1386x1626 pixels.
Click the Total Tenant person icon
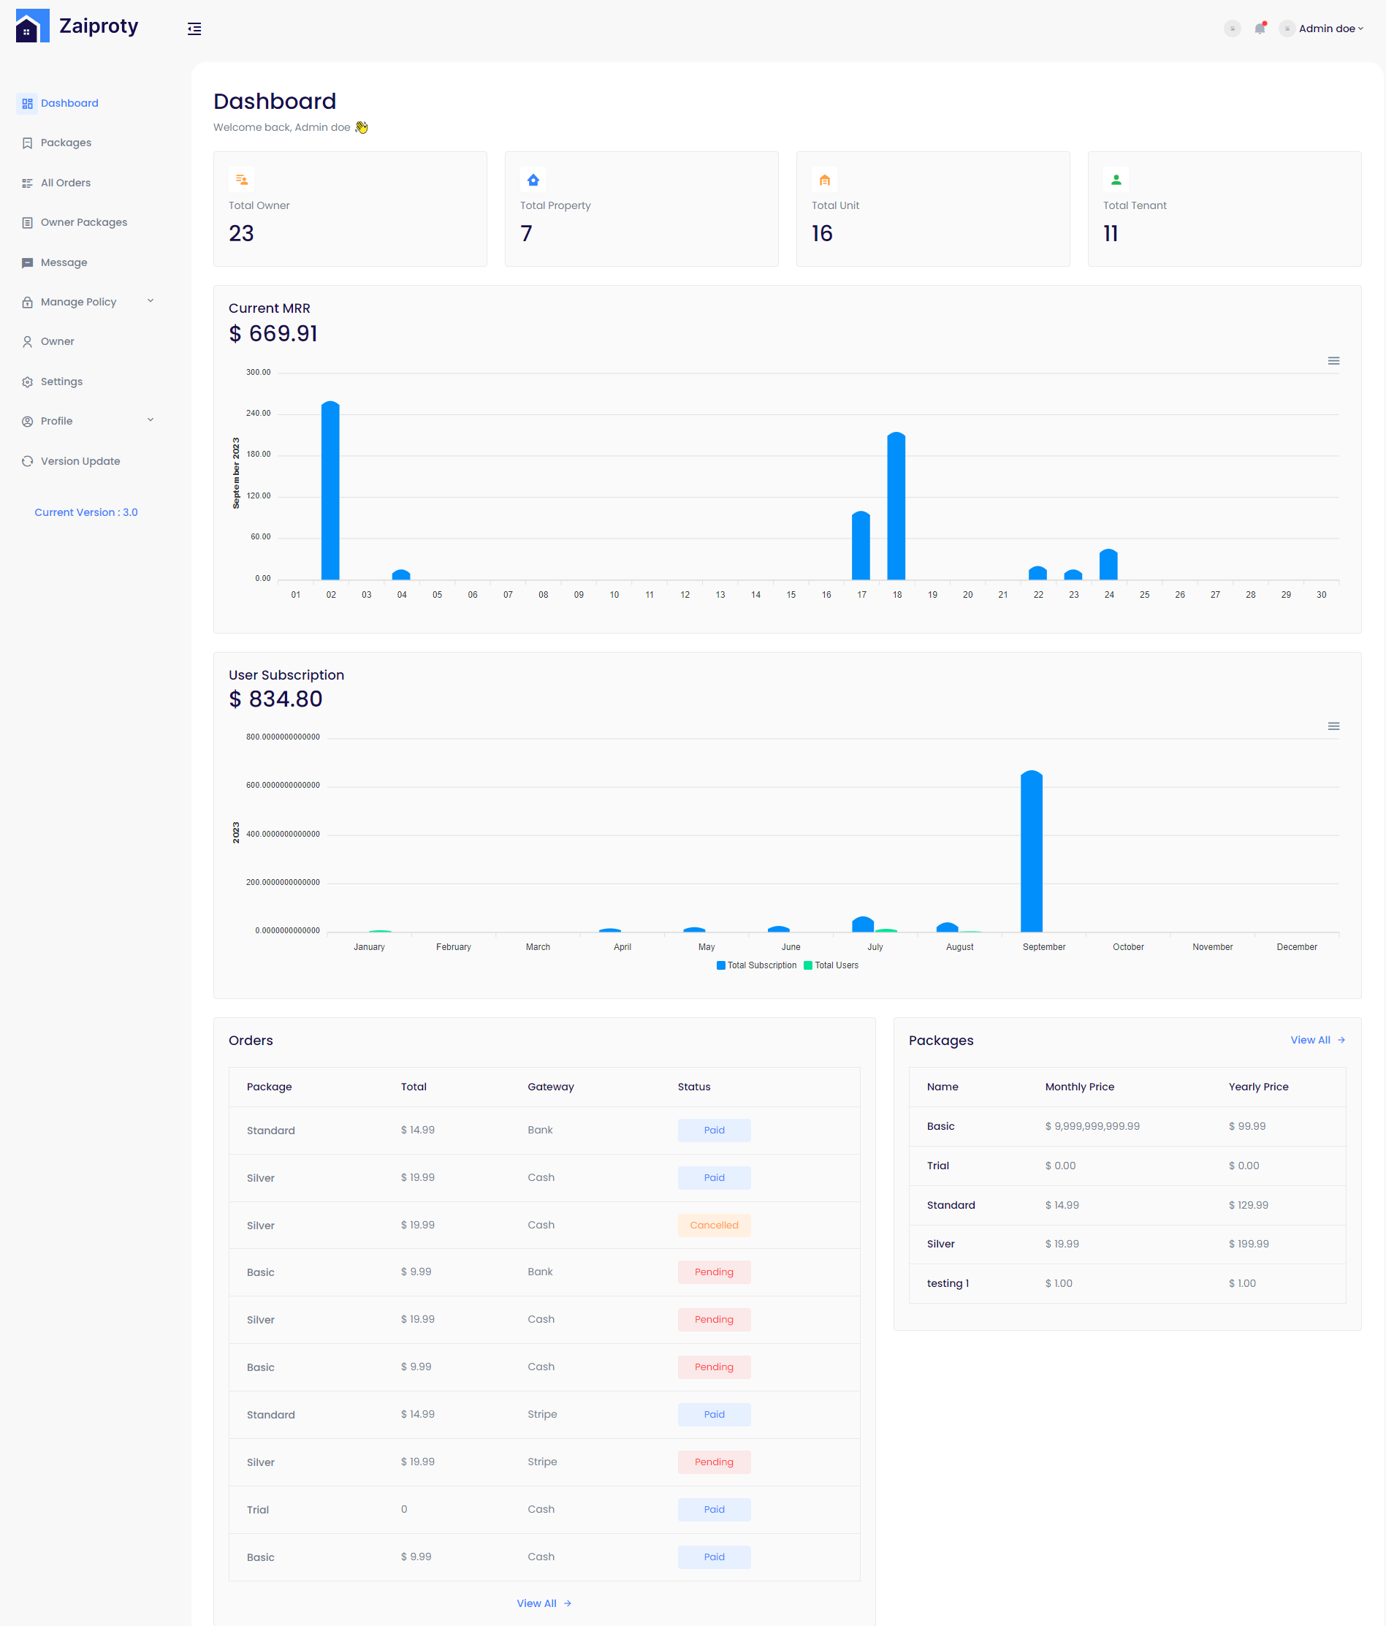tap(1116, 181)
